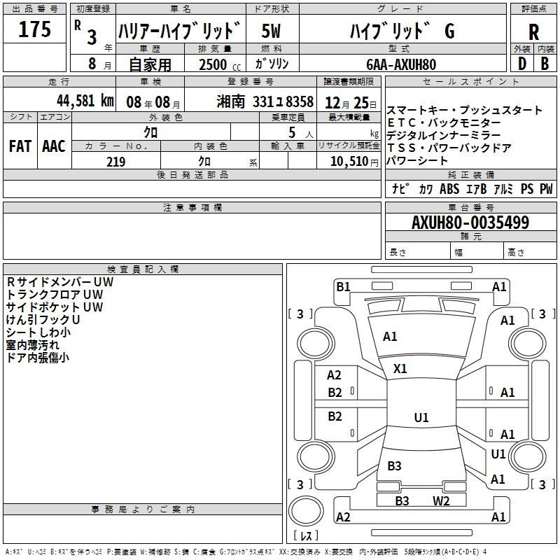Select color number 219
This screenshot has width=560, height=560.
click(115, 162)
